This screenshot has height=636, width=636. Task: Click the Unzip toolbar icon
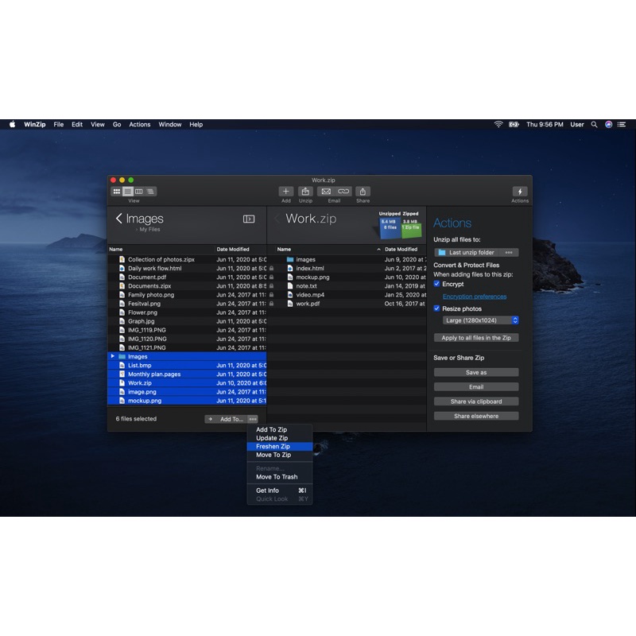pyautogui.click(x=305, y=192)
